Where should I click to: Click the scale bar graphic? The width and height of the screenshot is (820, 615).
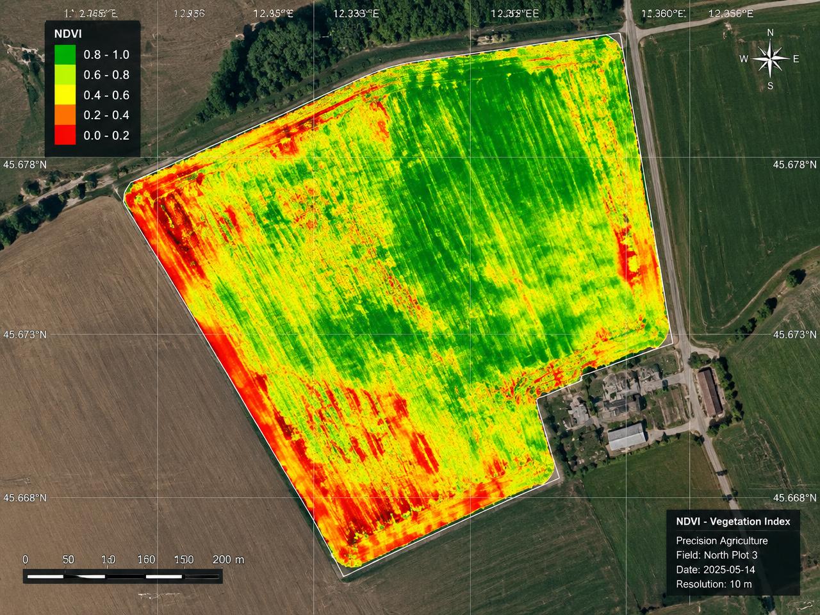tap(123, 576)
